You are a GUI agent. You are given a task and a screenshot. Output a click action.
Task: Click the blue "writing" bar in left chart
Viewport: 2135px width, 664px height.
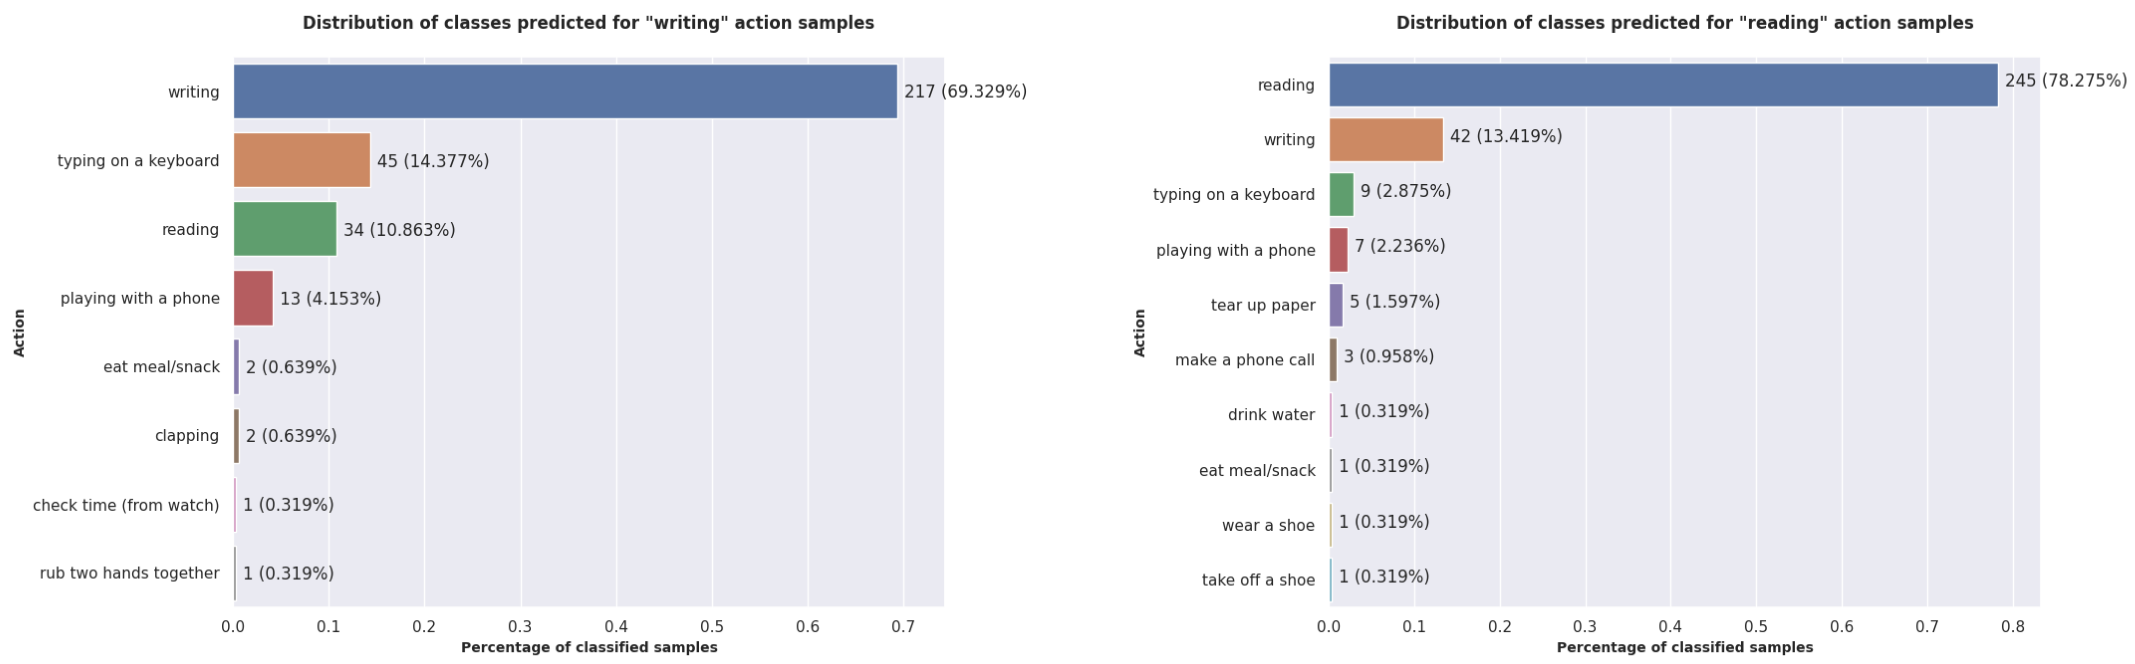tap(564, 91)
